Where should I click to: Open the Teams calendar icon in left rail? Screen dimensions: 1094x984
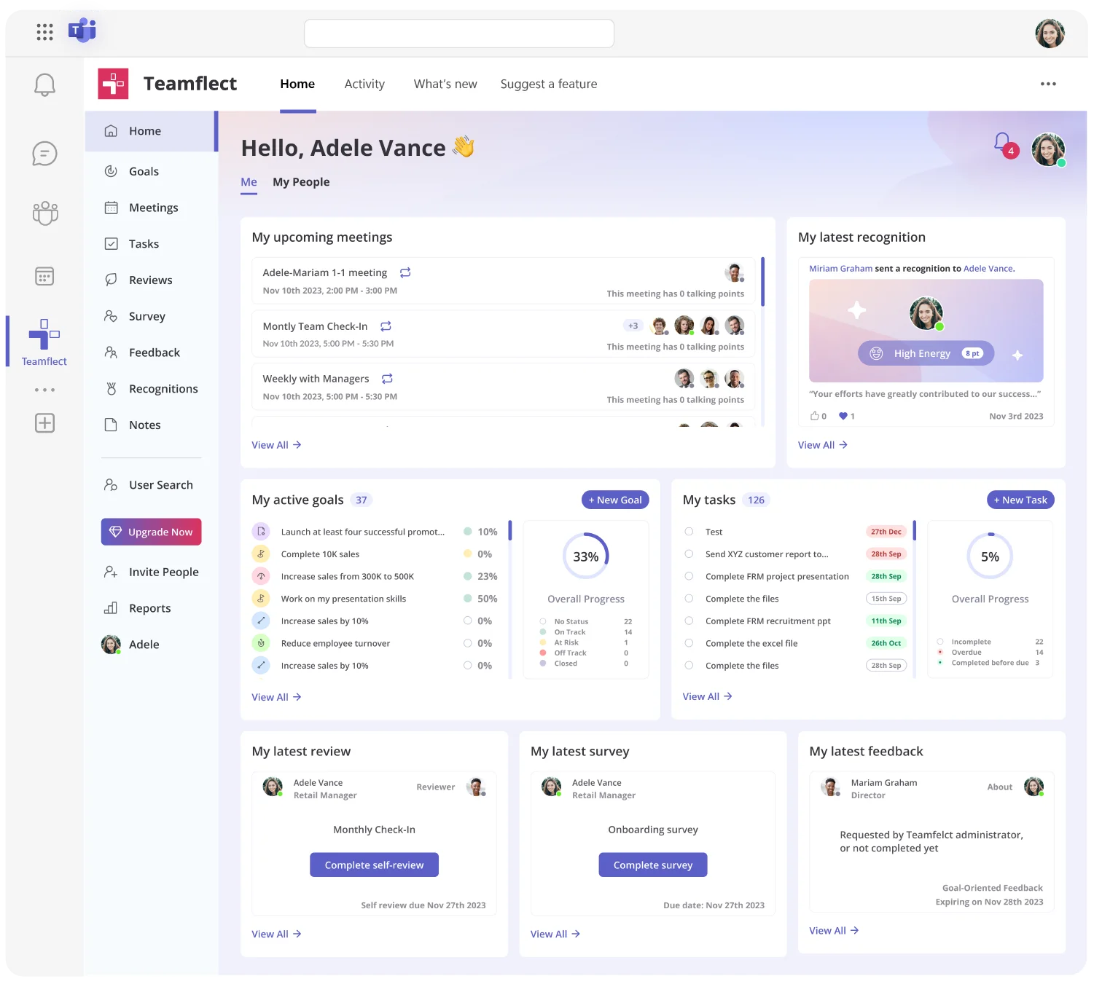click(x=44, y=276)
